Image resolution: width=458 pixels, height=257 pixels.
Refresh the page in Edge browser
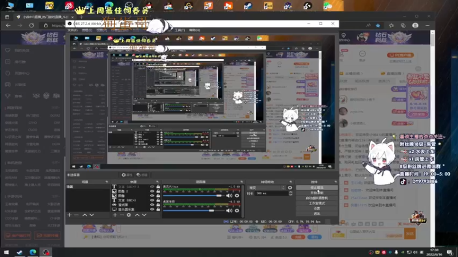tap(31, 26)
